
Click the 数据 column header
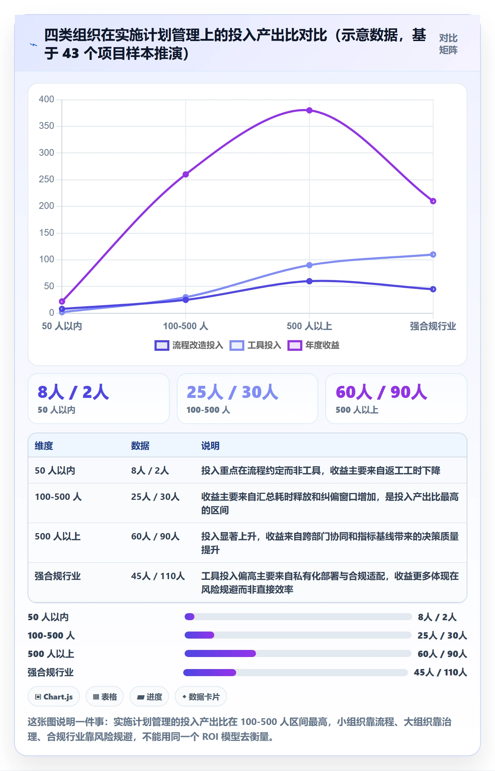[x=140, y=446]
